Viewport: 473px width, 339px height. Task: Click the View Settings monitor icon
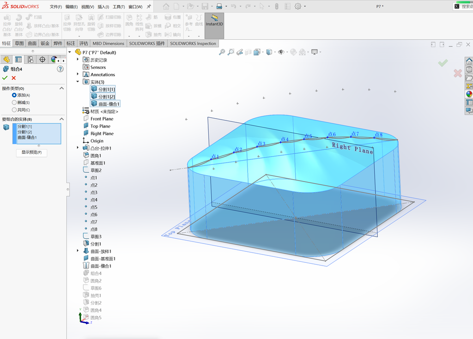coord(314,52)
